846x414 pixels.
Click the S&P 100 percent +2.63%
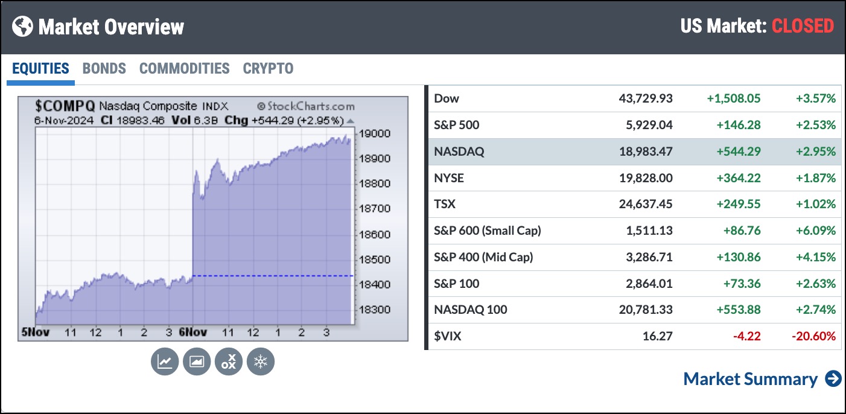click(815, 284)
